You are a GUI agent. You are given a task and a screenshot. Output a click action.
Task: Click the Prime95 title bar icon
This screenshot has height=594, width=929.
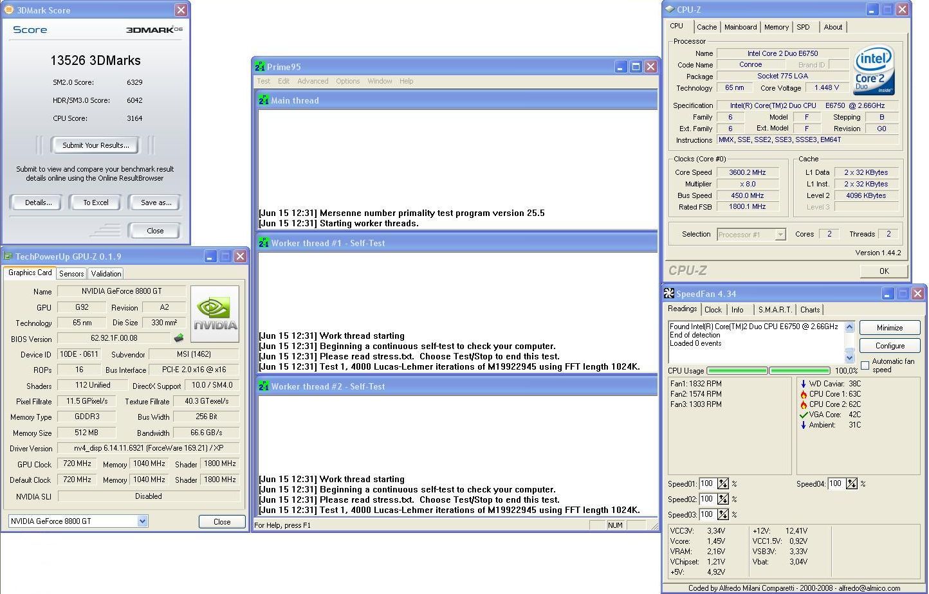[260, 66]
